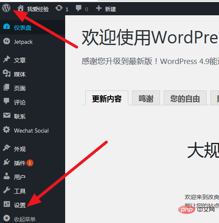Open the Wechat Social gear icon
Screen dimensions: 219x223
coord(7,130)
